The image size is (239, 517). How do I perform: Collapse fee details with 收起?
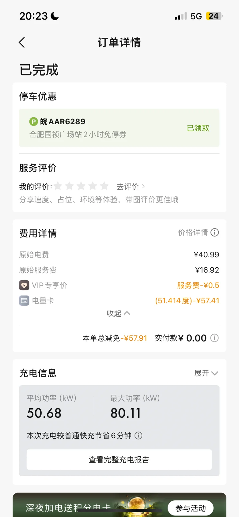tap(119, 313)
